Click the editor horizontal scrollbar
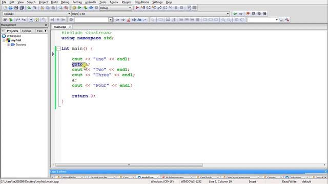This screenshot has width=328, height=184. (x=129, y=165)
